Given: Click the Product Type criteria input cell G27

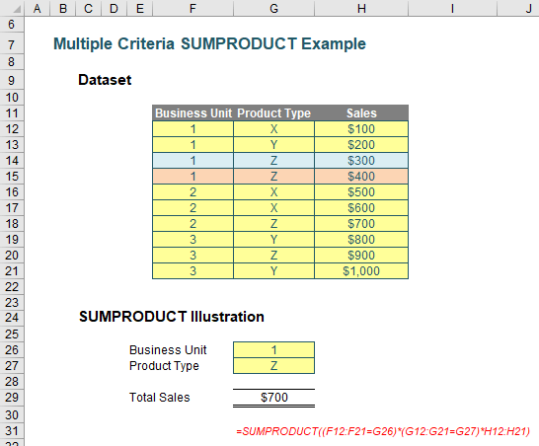Looking at the screenshot, I should tap(274, 366).
